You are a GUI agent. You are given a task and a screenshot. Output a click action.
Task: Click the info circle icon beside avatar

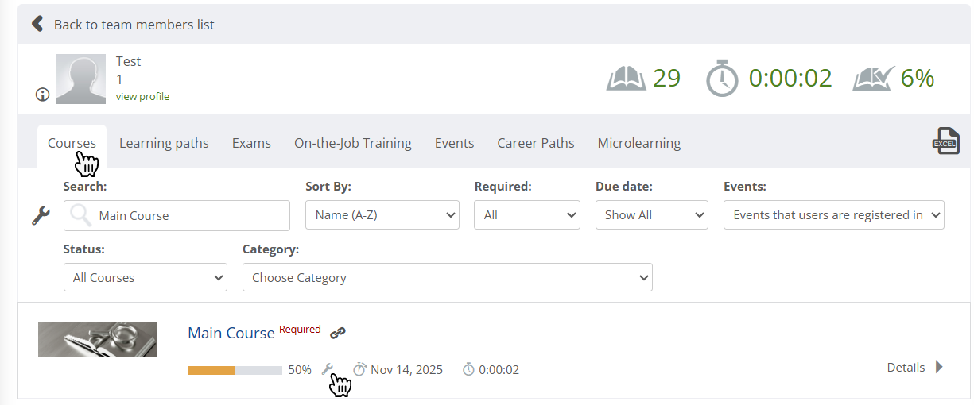pos(43,94)
